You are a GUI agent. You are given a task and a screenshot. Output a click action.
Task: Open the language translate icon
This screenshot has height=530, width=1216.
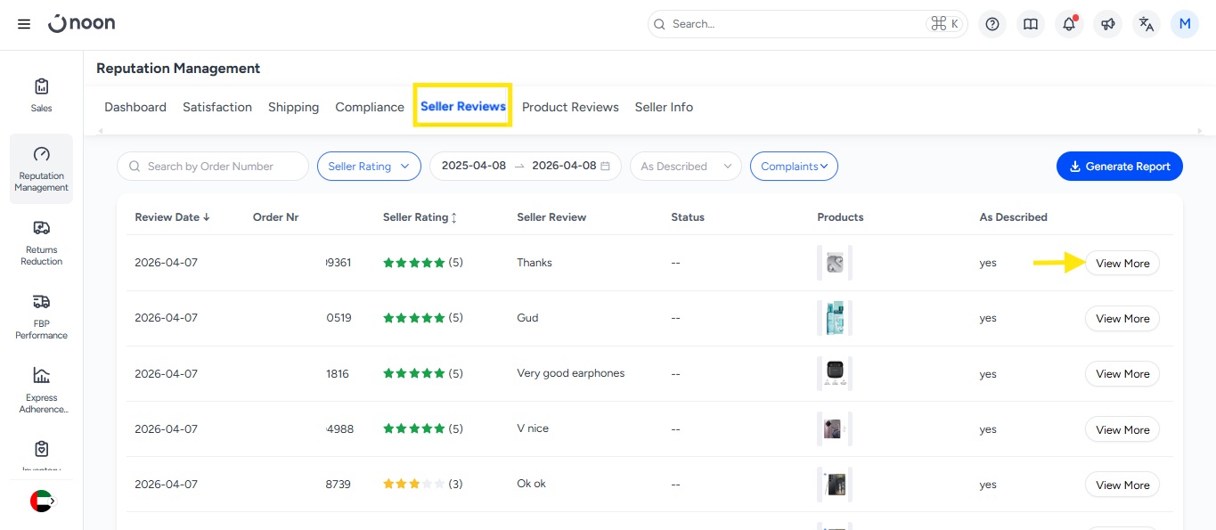click(1147, 24)
